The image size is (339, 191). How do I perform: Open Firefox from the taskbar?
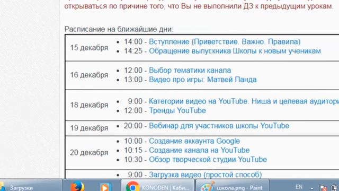coord(77,186)
